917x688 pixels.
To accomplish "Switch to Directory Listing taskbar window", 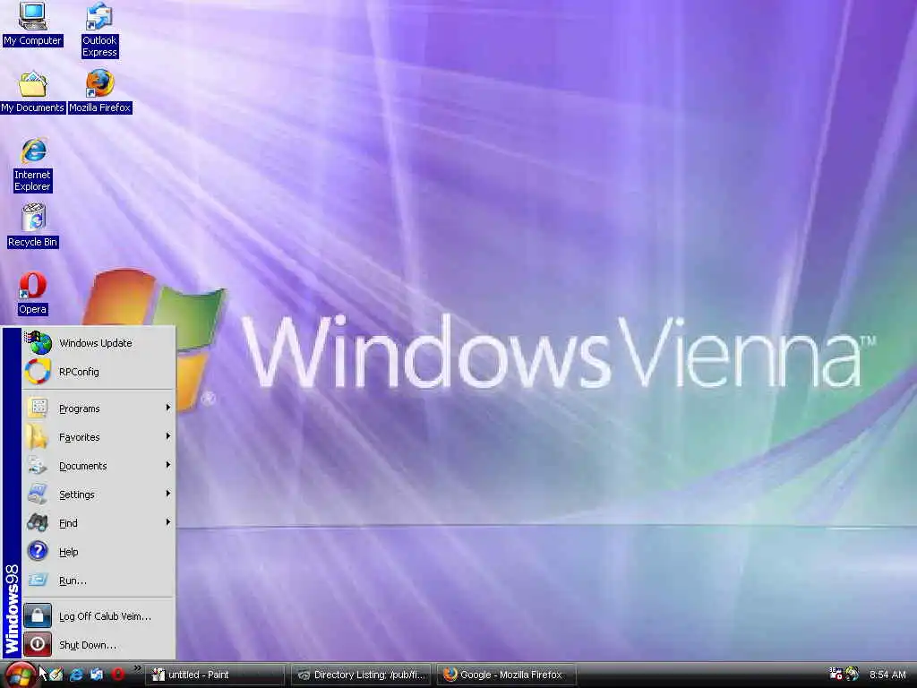I will [361, 675].
